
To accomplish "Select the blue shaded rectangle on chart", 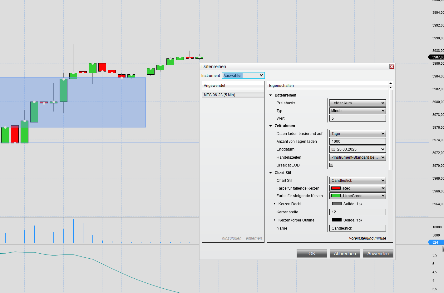I will click(73, 102).
